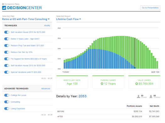The height and width of the screenshot is (123, 165).
Task: Select the dark highlighted 2053 chart bar
Action: tap(135, 53)
